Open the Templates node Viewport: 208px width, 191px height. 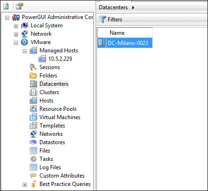(52, 126)
